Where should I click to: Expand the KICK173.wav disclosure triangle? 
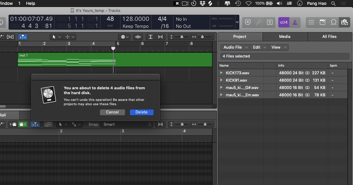tap(221, 72)
